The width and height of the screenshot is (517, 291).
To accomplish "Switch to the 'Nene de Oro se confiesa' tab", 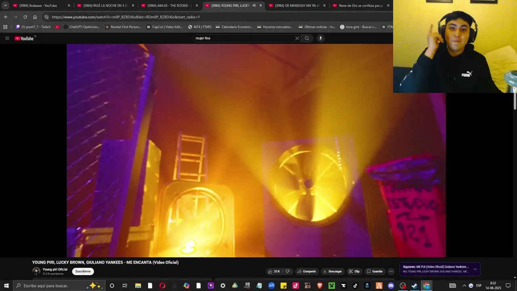I will click(x=361, y=6).
